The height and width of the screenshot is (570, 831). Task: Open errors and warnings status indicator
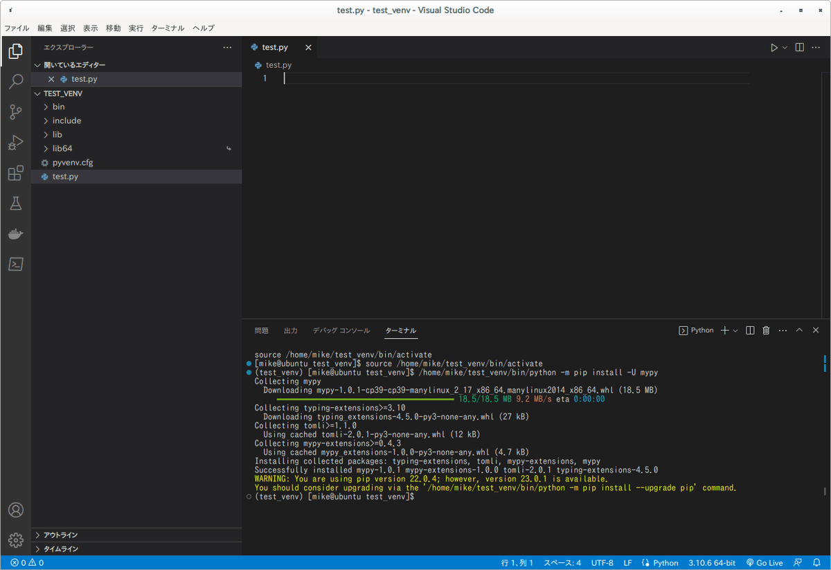pos(27,563)
